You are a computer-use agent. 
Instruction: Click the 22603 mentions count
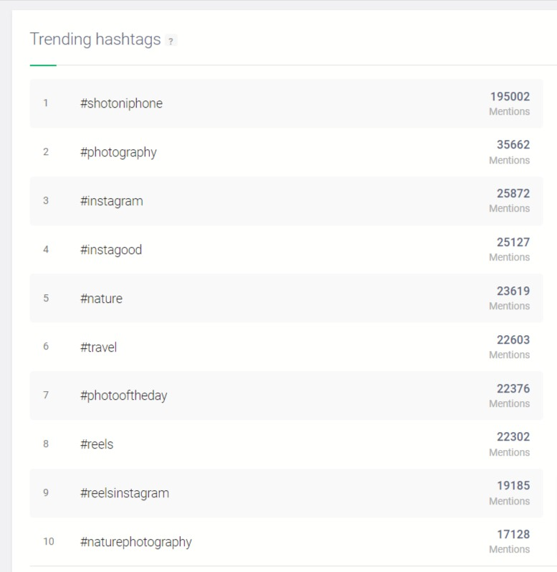click(x=513, y=340)
